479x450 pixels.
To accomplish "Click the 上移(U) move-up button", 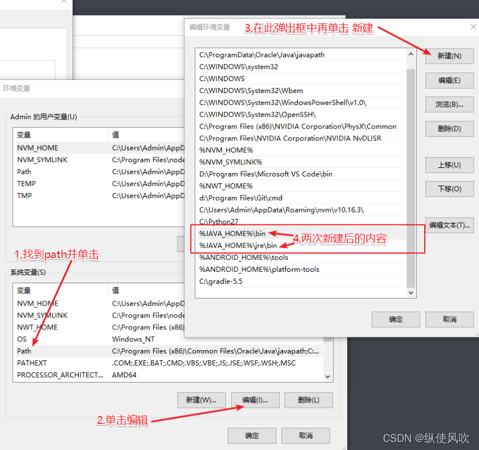I will click(x=449, y=165).
